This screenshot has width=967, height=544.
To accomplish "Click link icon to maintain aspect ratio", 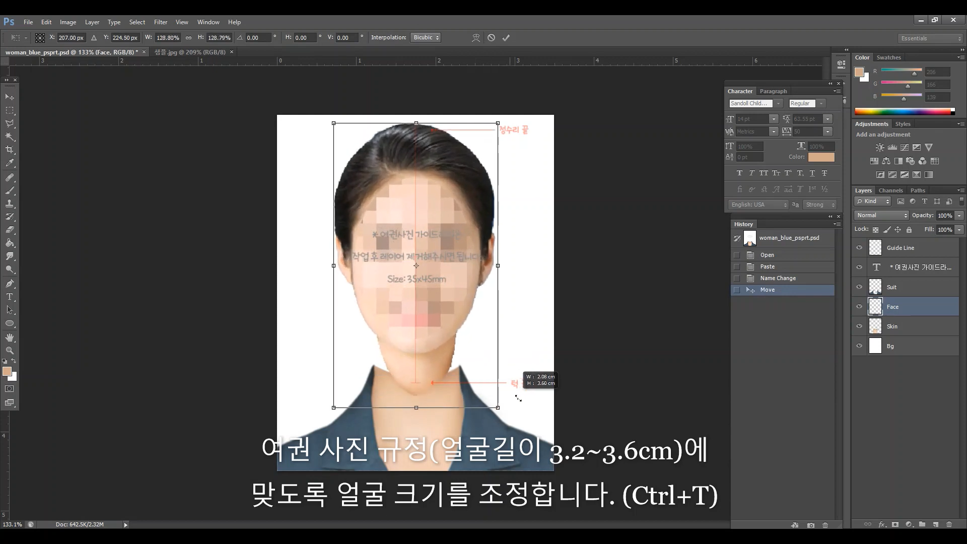I will click(x=188, y=38).
